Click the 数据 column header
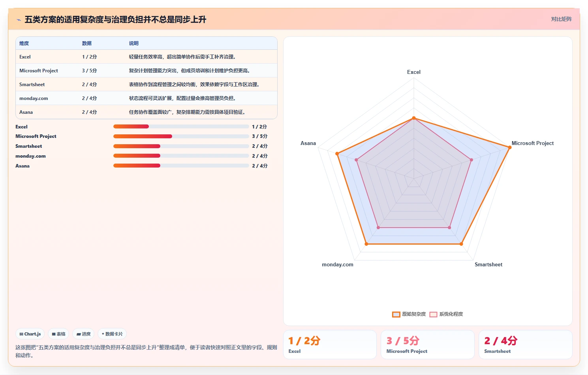Image resolution: width=588 pixels, height=375 pixels. [87, 43]
